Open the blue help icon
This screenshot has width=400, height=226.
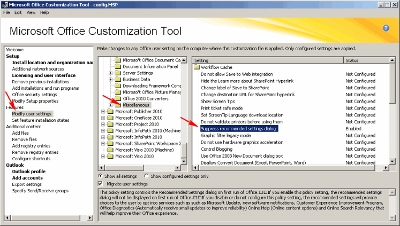(x=386, y=28)
